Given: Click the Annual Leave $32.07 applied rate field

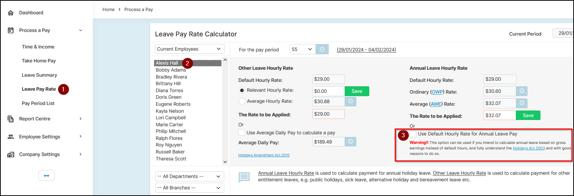Looking at the screenshot, I should pos(500,115).
